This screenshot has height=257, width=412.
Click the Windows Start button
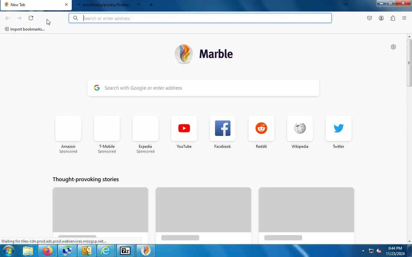pyautogui.click(x=8, y=251)
